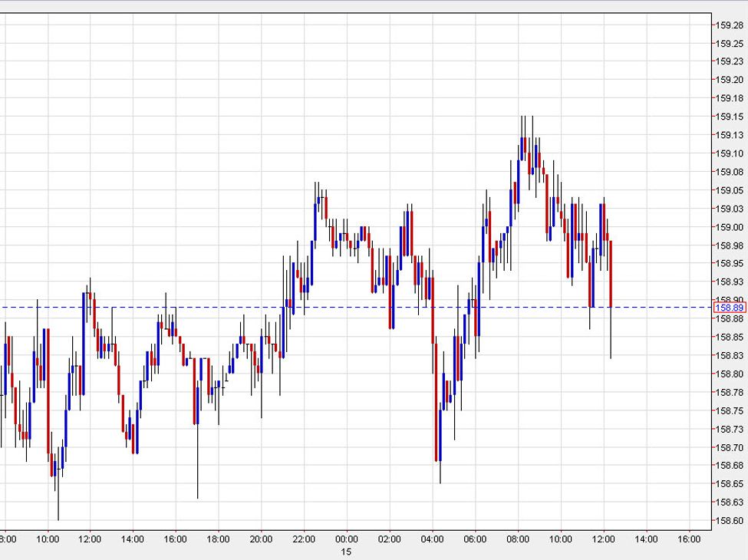Click the 158.89 current price tag
The height and width of the screenshot is (560, 748).
(x=729, y=308)
